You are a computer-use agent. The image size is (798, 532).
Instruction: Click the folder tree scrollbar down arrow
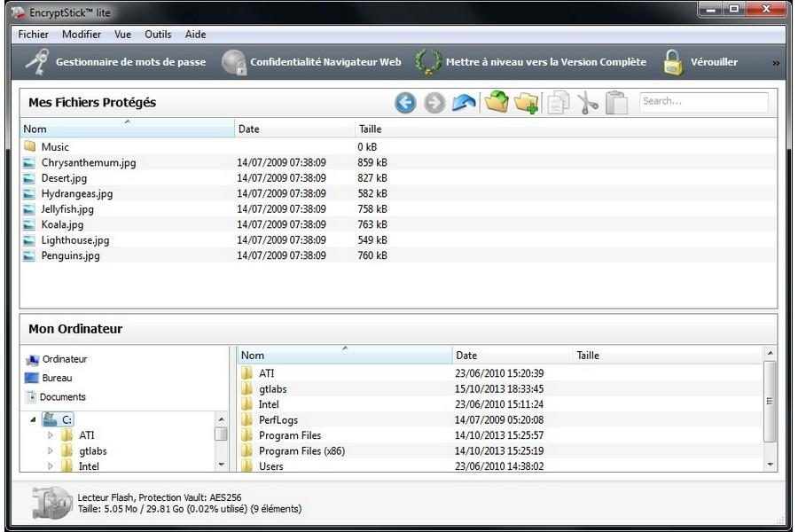221,465
